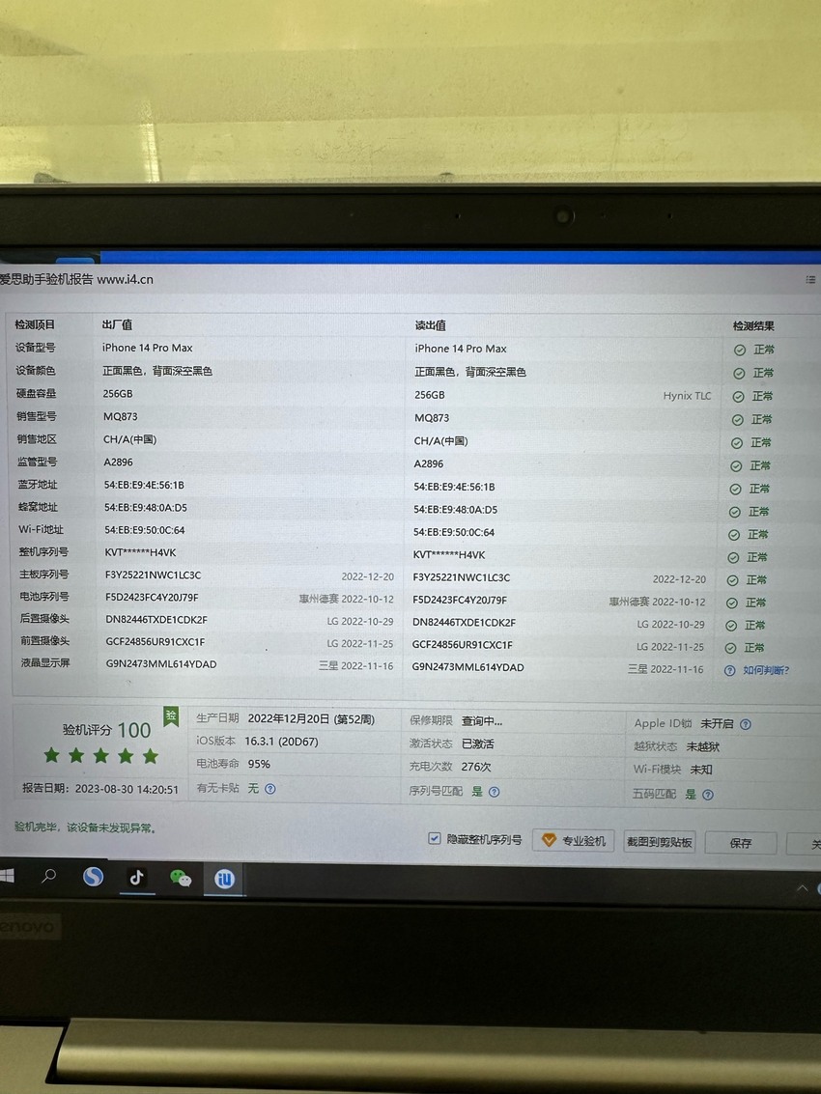Open the Sogou browser from the taskbar
Screen dimensions: 821x1094
pyautogui.click(x=93, y=877)
